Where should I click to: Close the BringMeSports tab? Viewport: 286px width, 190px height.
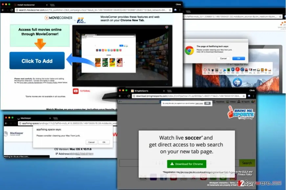point(164,91)
